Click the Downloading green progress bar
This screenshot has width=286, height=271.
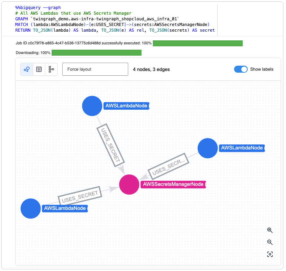pos(97,53)
